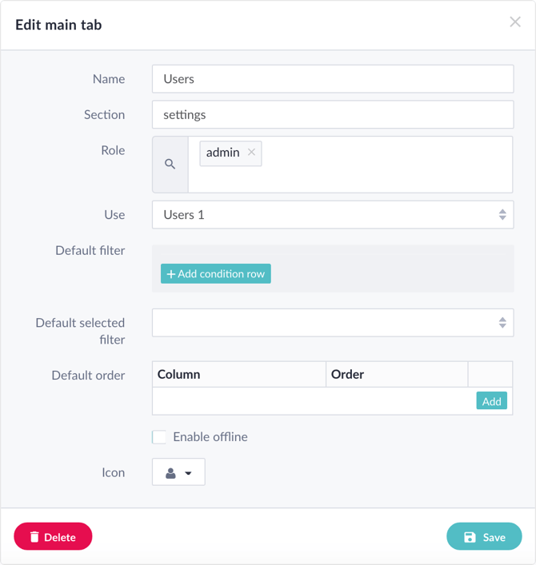Click the trash icon on Delete button
Screen dimensions: 536x565
[x=34, y=537]
